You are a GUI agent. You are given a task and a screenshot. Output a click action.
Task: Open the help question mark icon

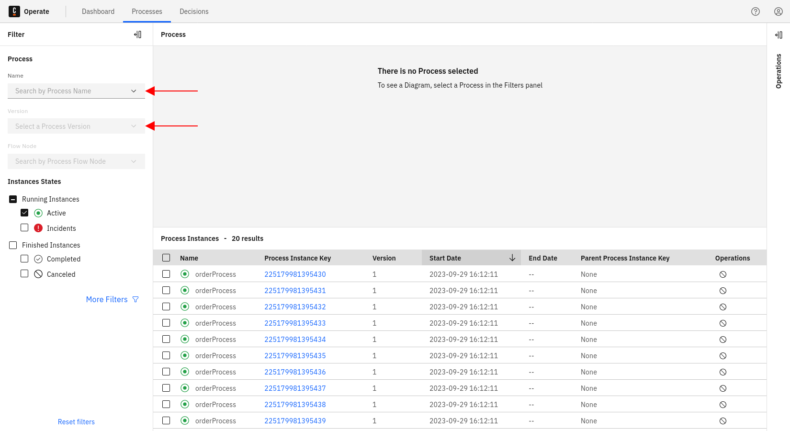coord(756,11)
